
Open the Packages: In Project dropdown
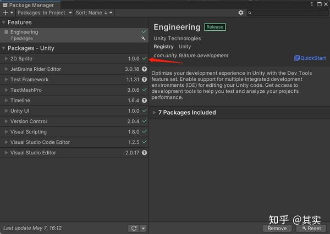(x=44, y=13)
